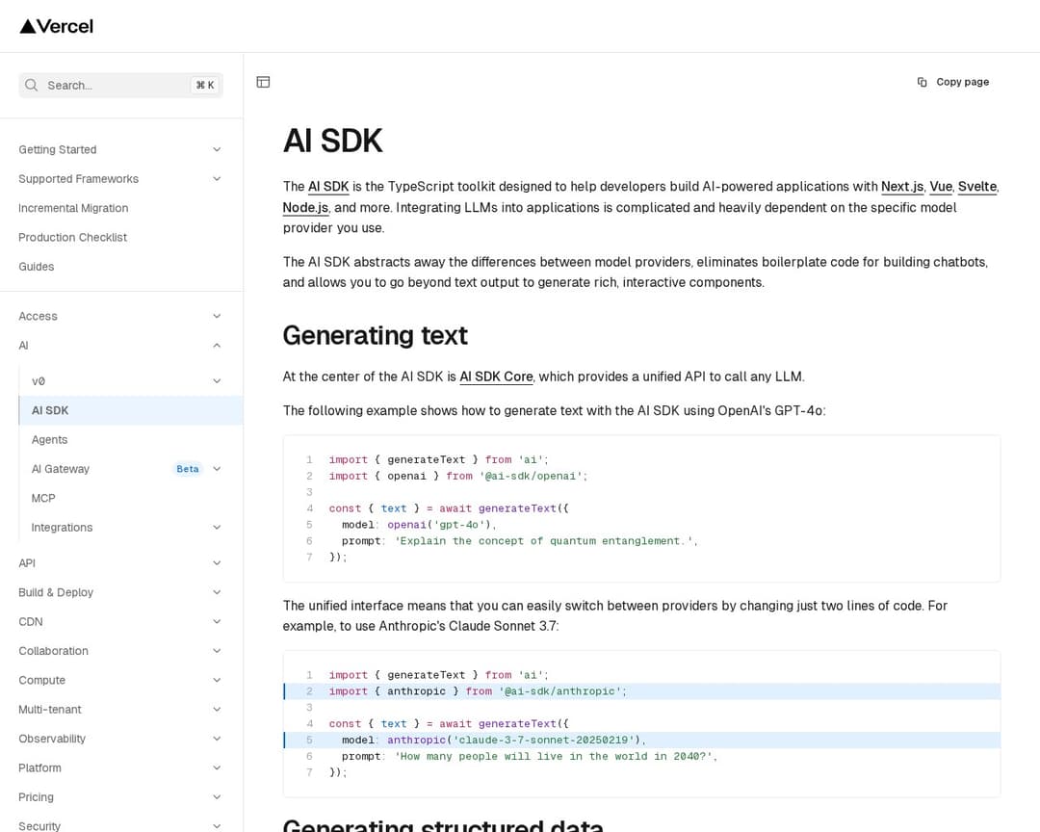Open MCP sidebar item
This screenshot has width=1040, height=832.
43,498
